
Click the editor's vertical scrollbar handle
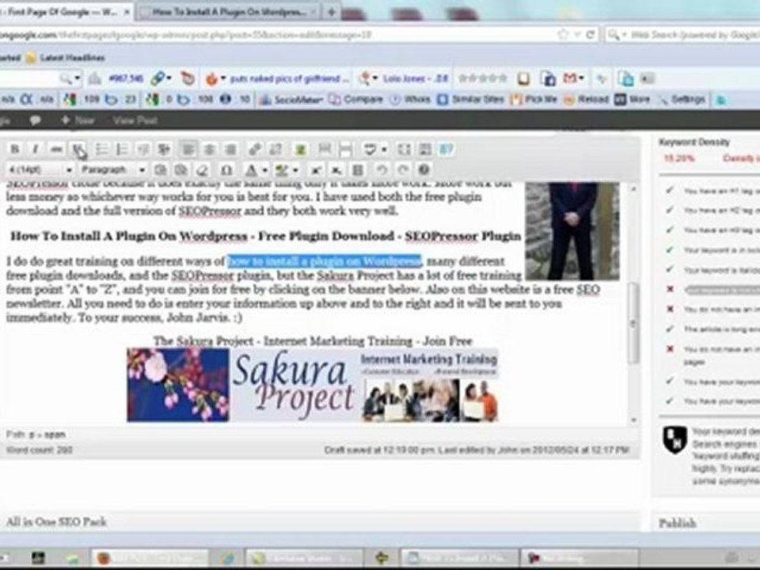tap(633, 322)
